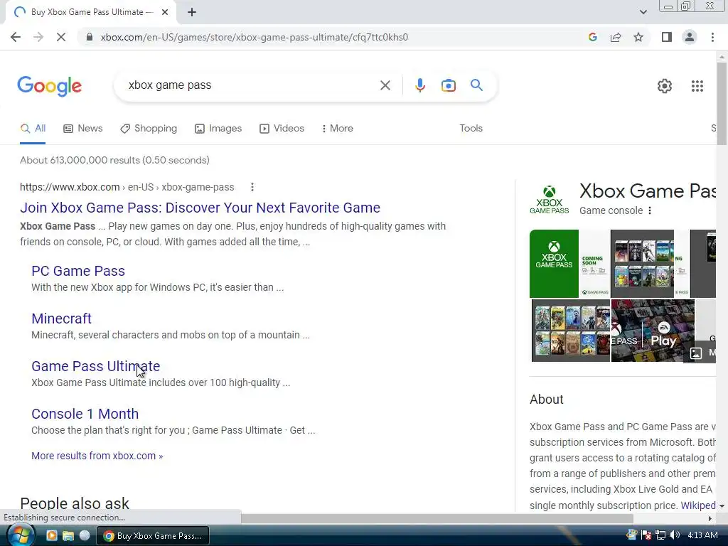Viewport: 728px width, 546px height.
Task: Open the folder icon in quick launch
Action: pyautogui.click(x=68, y=536)
